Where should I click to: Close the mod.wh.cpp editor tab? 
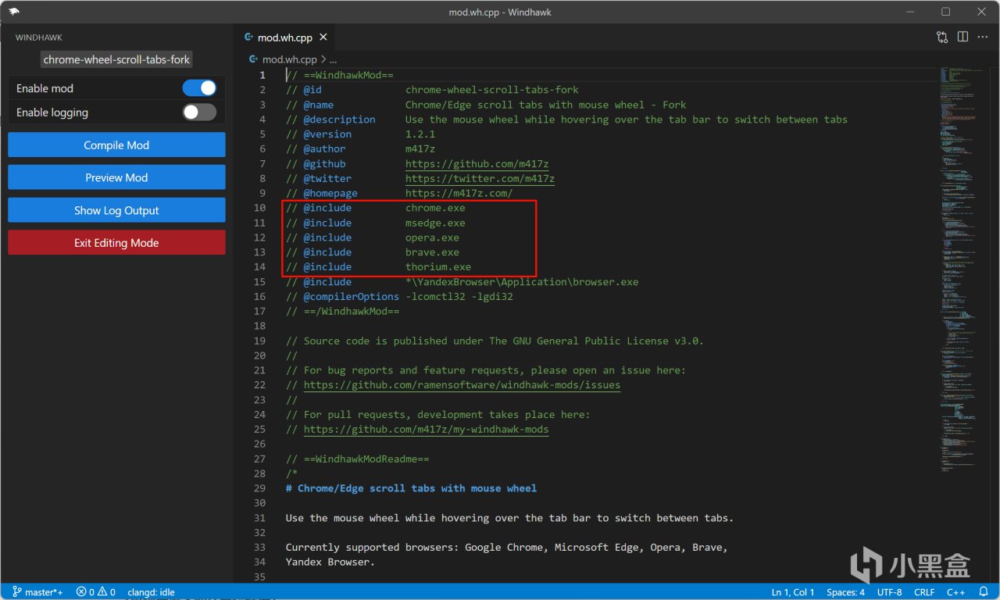pos(323,37)
